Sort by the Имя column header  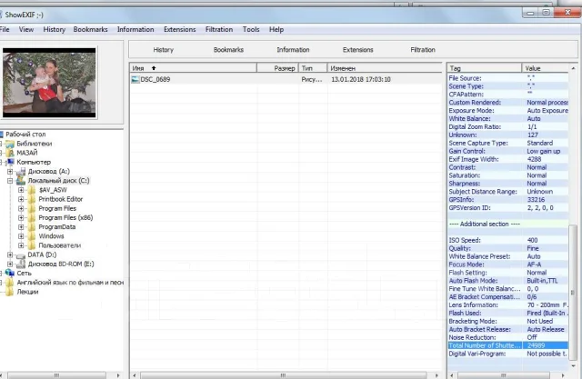click(193, 68)
